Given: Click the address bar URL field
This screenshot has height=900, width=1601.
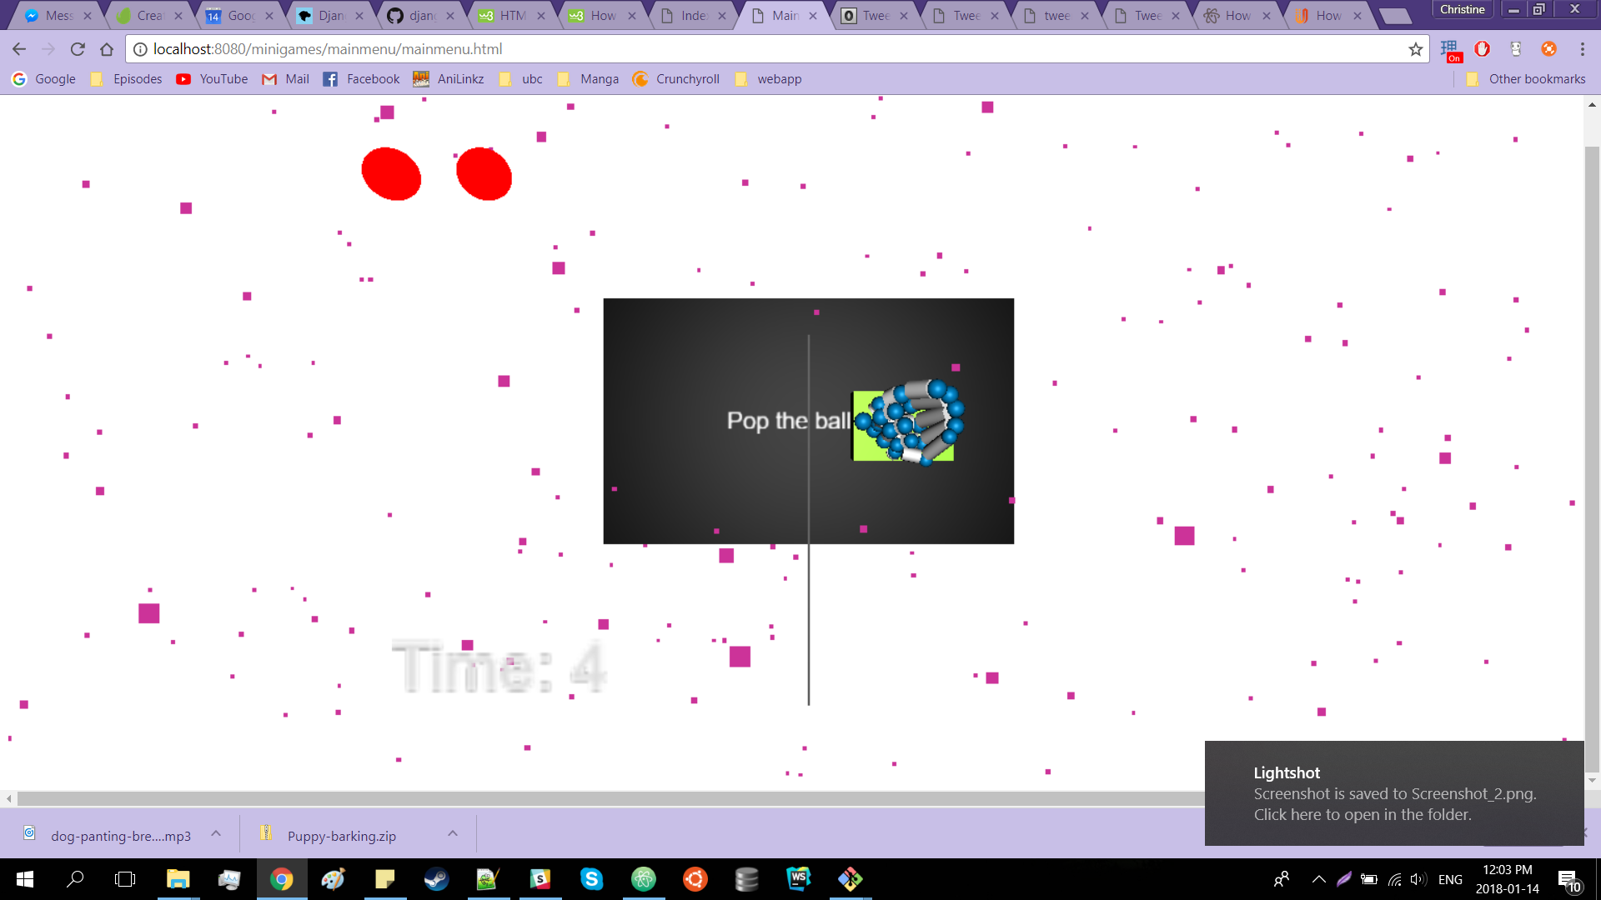Looking at the screenshot, I should (x=750, y=49).
